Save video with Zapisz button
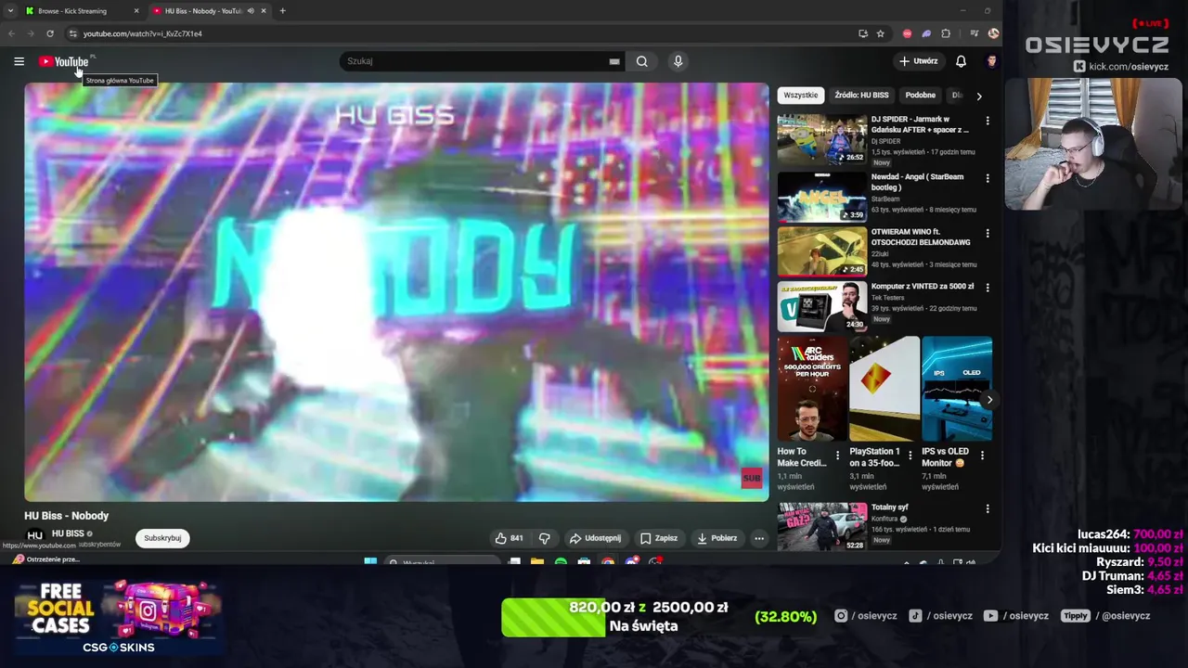 (658, 538)
